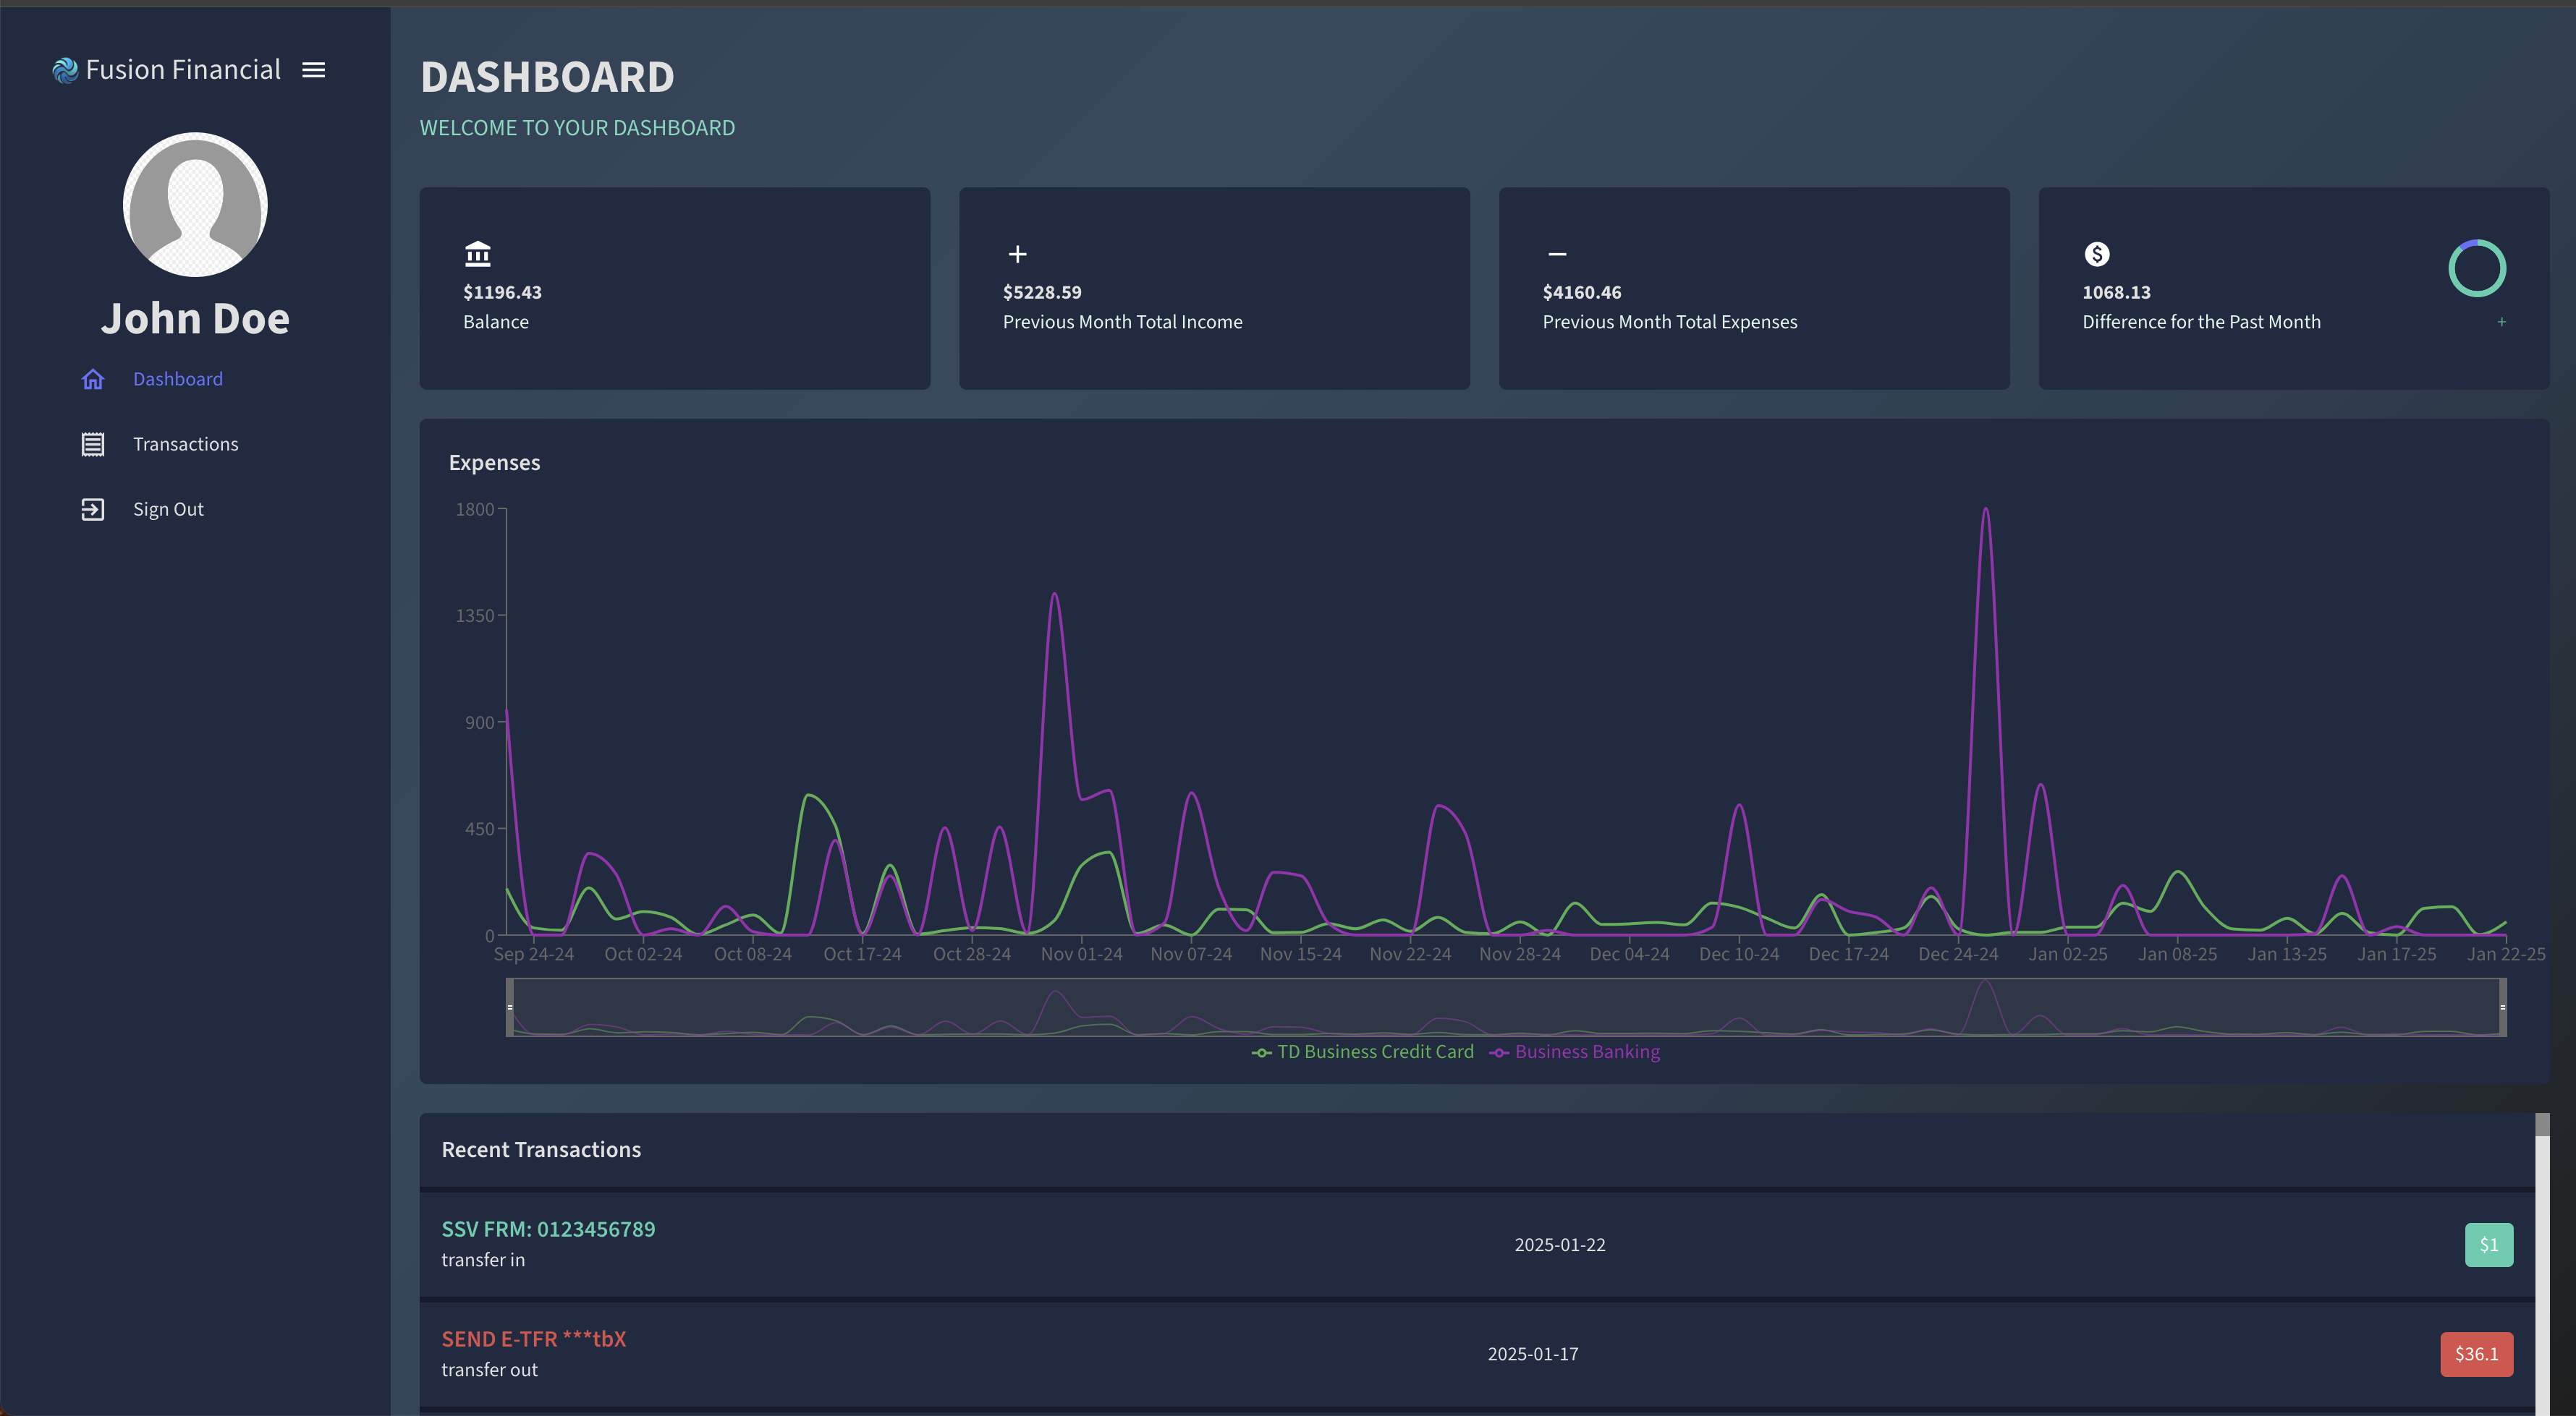Open the Transactions receipt icon
2576x1416 pixels.
93,444
